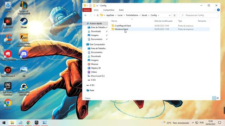The height and width of the screenshot is (126, 225).
Task: Open pinned Downloads under quick access
Action: (x=96, y=31)
